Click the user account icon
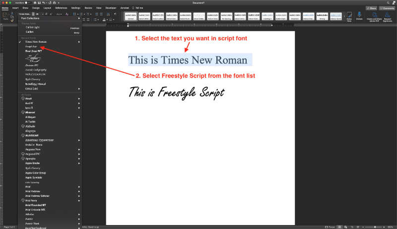Viewport: 397px width, 229px height. click(x=394, y=3)
